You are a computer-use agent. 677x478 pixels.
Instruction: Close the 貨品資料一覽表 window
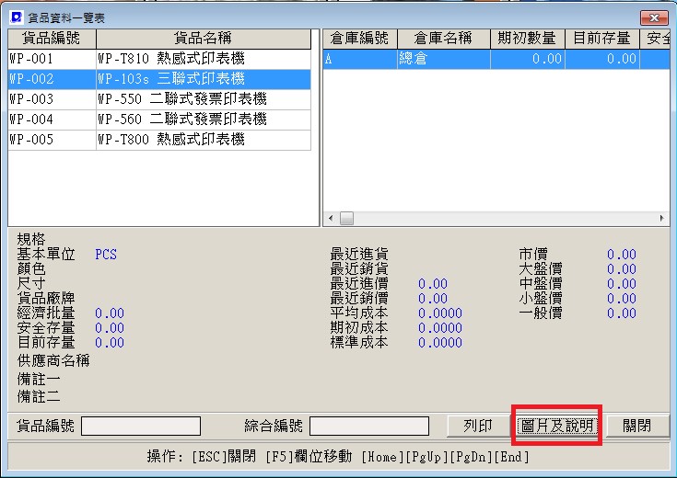click(x=654, y=17)
